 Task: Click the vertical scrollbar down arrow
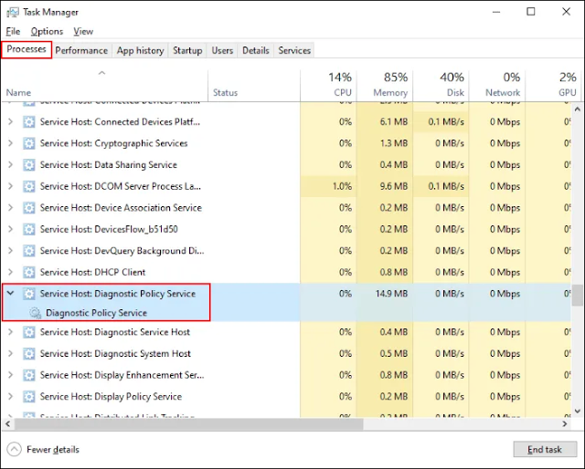tap(578, 412)
